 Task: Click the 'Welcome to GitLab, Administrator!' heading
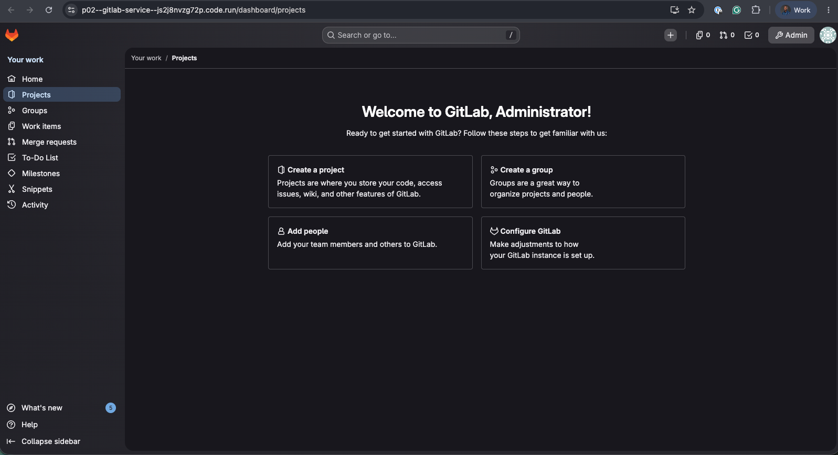[x=476, y=112]
